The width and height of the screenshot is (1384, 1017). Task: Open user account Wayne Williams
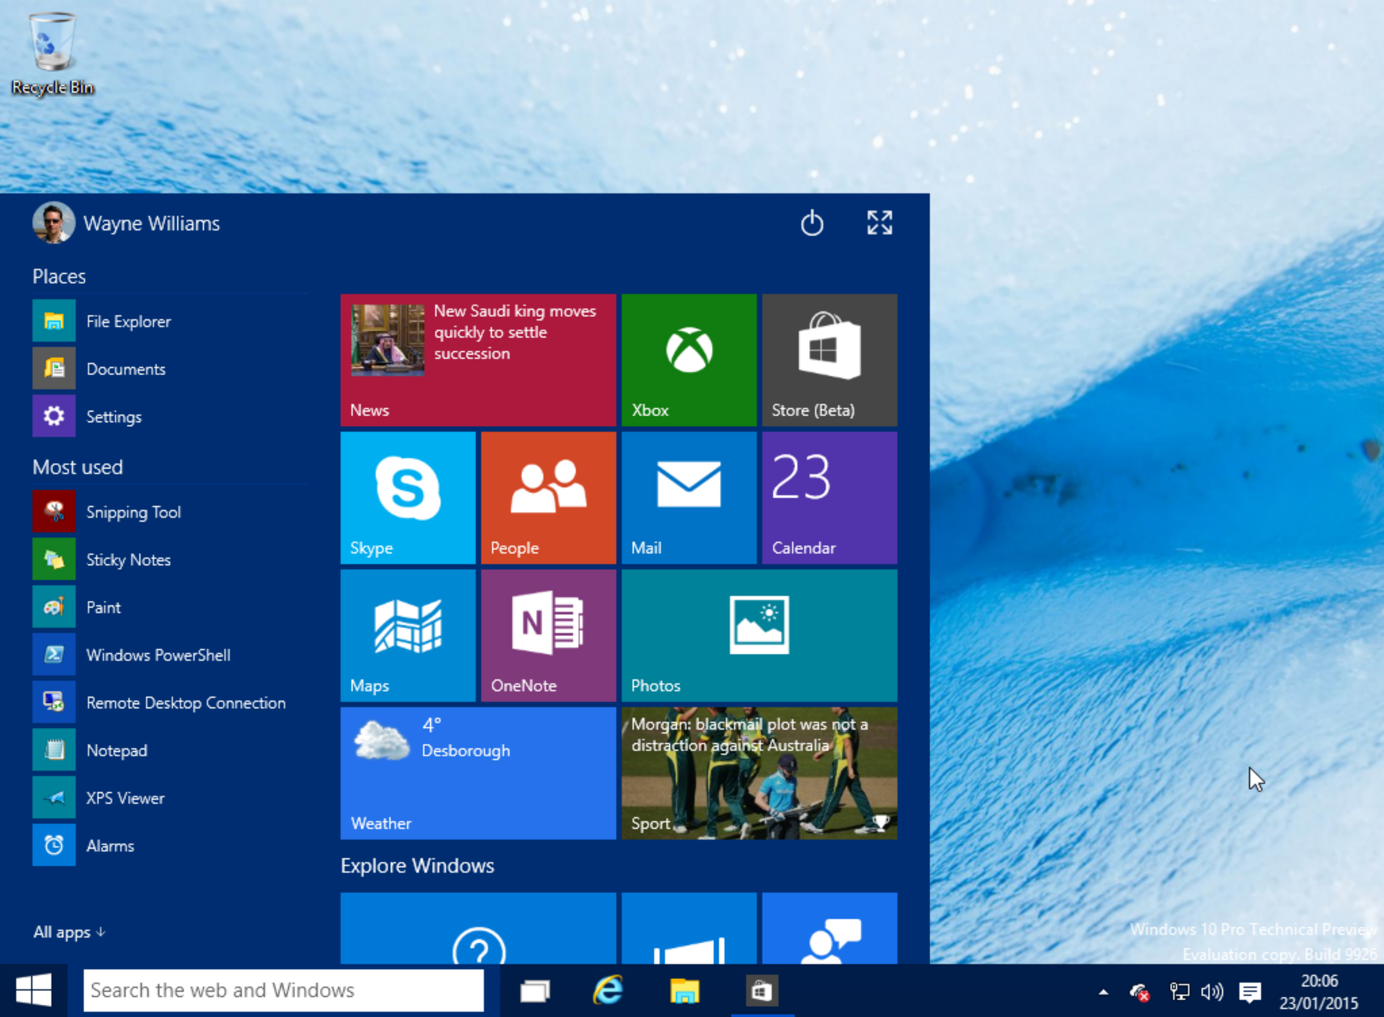(x=151, y=223)
